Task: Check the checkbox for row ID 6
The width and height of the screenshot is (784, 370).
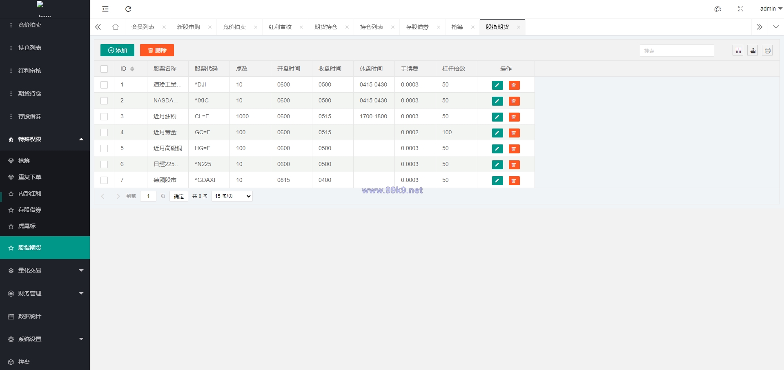Action: [x=104, y=164]
